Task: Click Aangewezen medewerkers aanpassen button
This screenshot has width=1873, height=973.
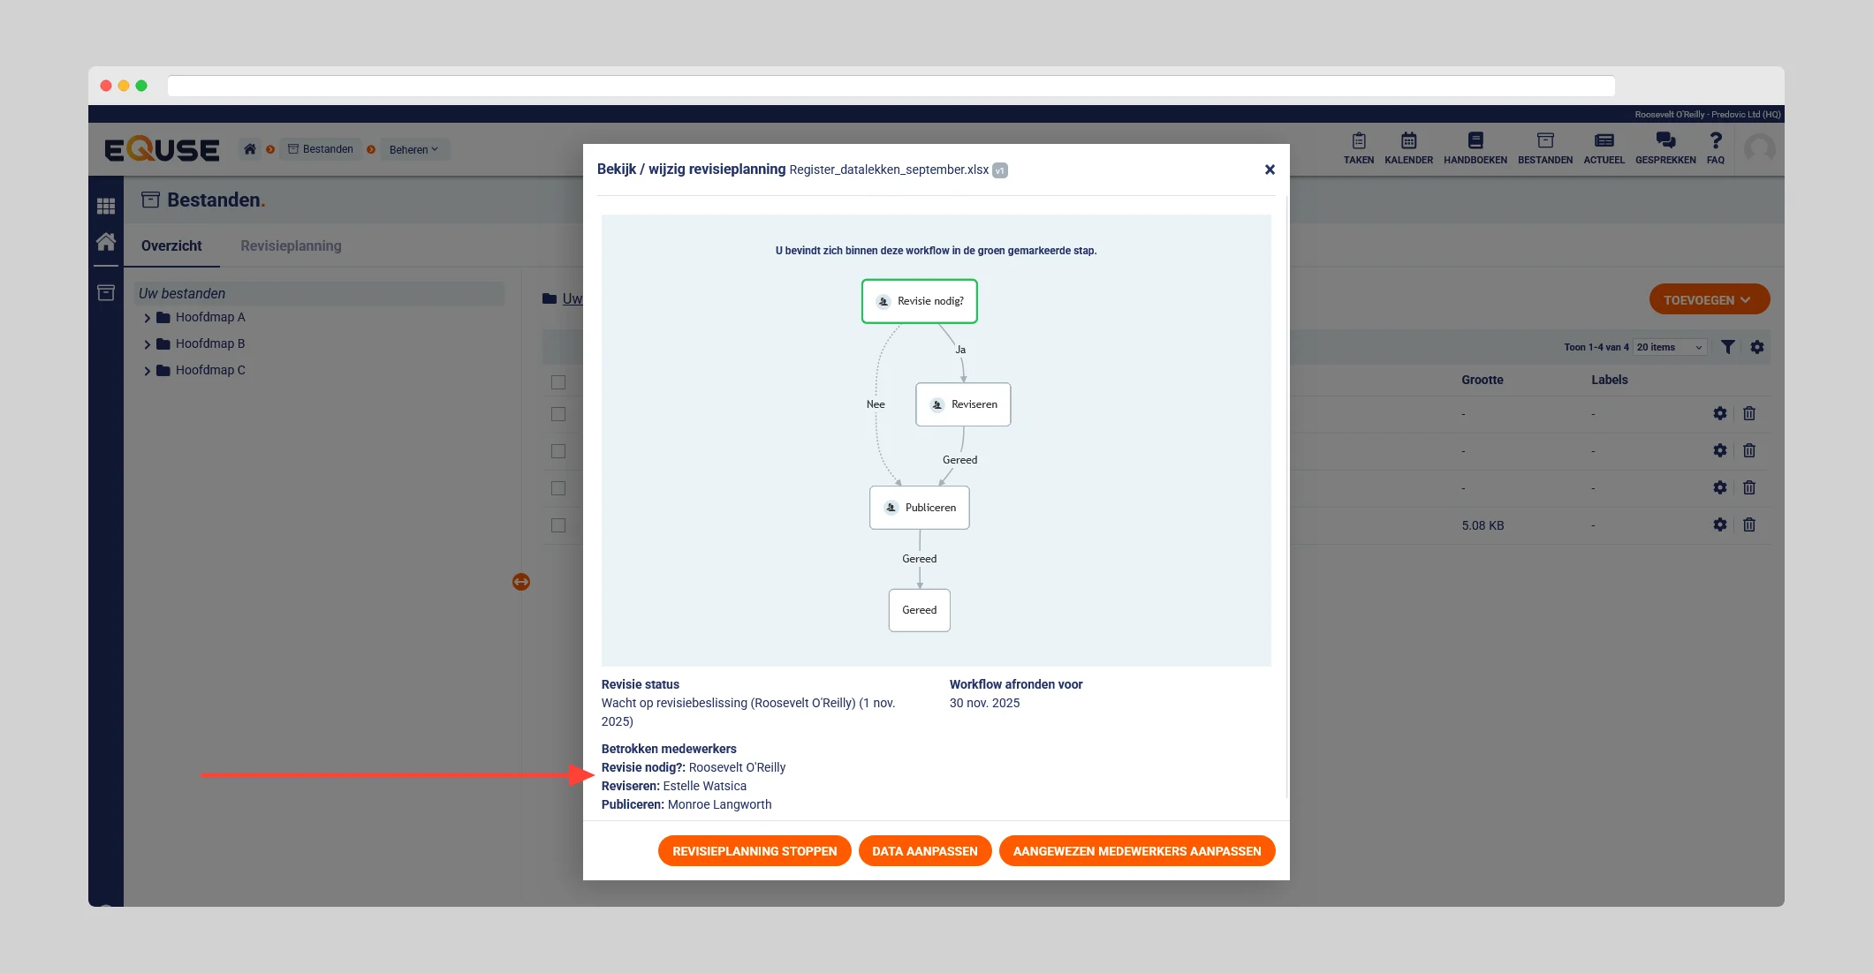Action: [1136, 851]
